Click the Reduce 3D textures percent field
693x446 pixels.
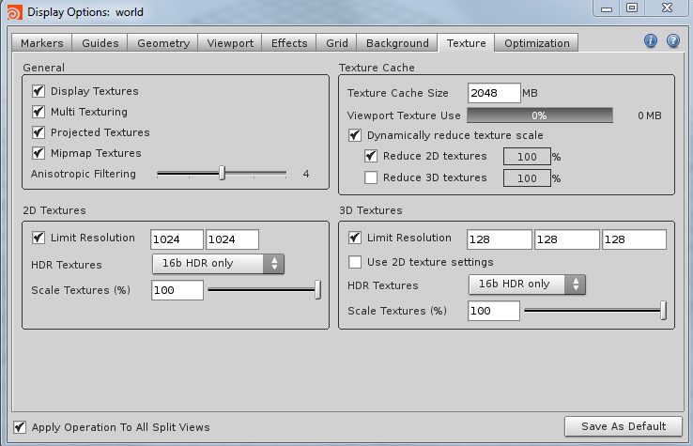527,178
